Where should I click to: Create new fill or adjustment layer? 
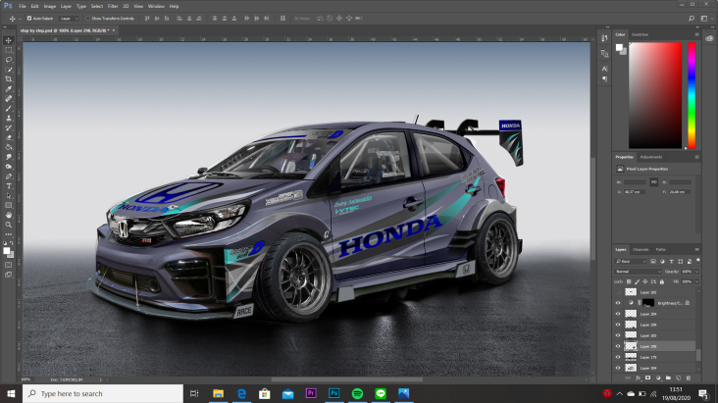[x=658, y=378]
